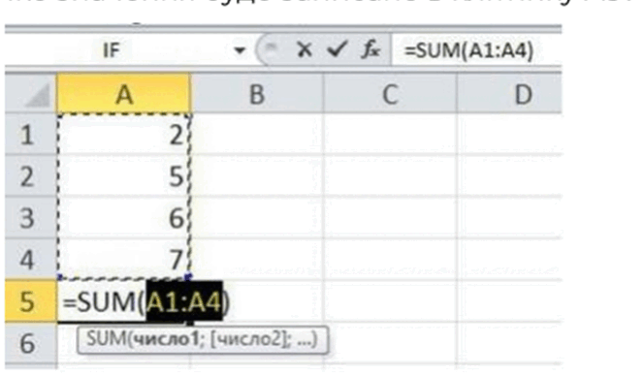Click empty cell B1
Viewport: 644px width, 376px height.
257,135
